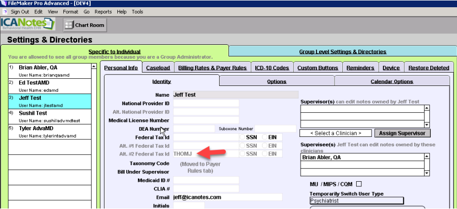Viewport: 457px width, 209px height.
Task: Choose EIN for Alt. #1 Federal Tax Id
Action: [x=265, y=146]
